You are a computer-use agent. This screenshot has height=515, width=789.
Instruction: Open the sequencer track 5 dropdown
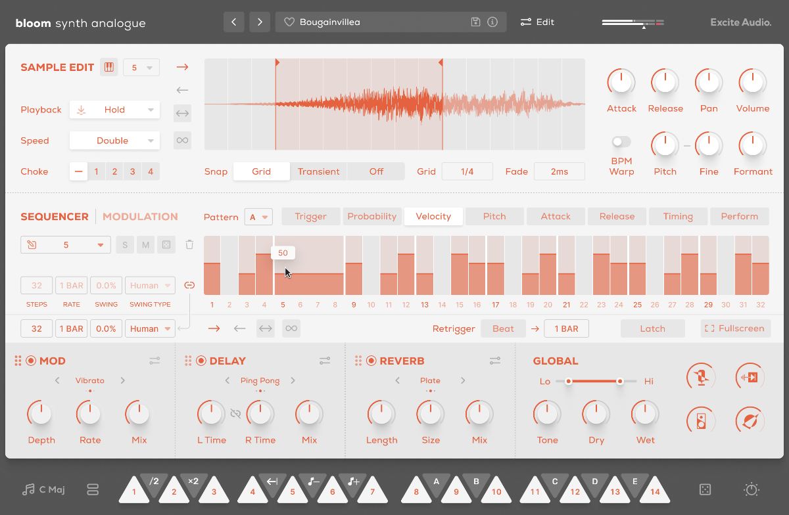pos(66,245)
